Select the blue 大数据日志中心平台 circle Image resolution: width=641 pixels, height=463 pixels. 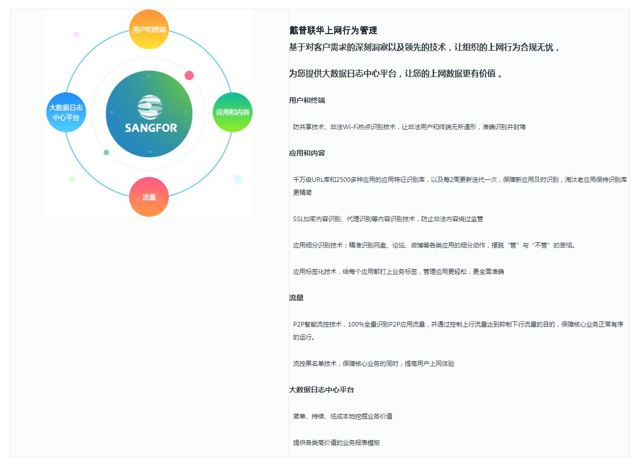66,112
